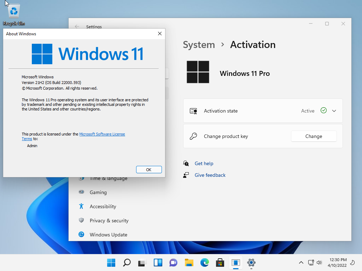
Task: Click the 'Activation' page heading
Action: tap(253, 45)
